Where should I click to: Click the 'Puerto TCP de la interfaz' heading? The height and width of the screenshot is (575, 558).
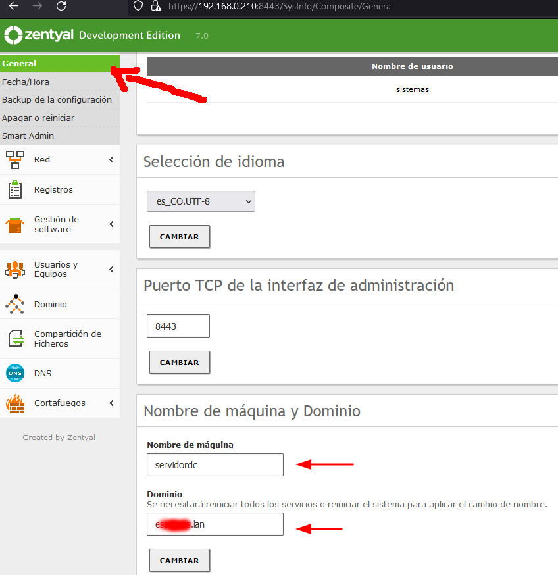(299, 286)
